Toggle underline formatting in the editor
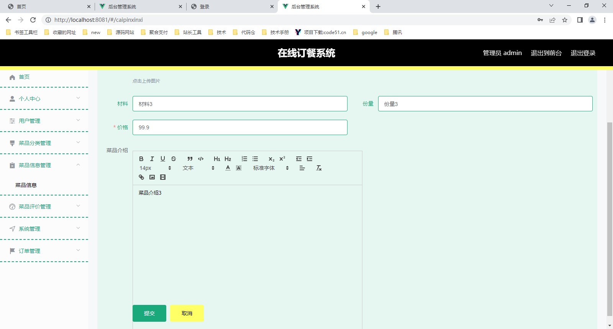Image resolution: width=613 pixels, height=329 pixels. click(163, 159)
